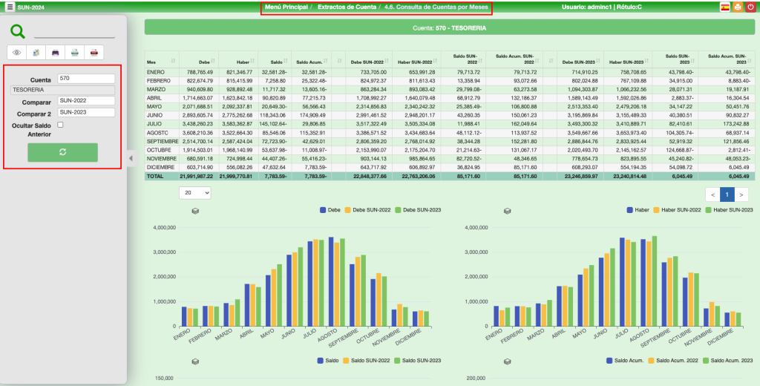Sort the table by the Mes column

pyautogui.click(x=160, y=60)
